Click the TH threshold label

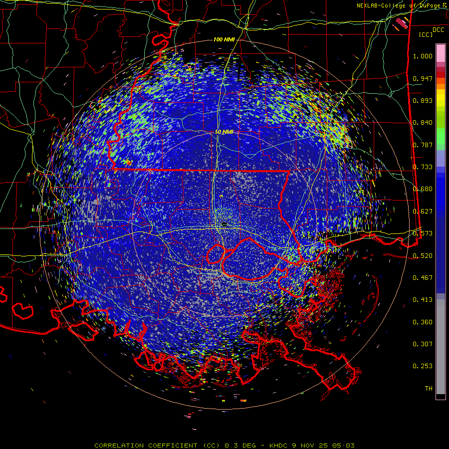429,389
